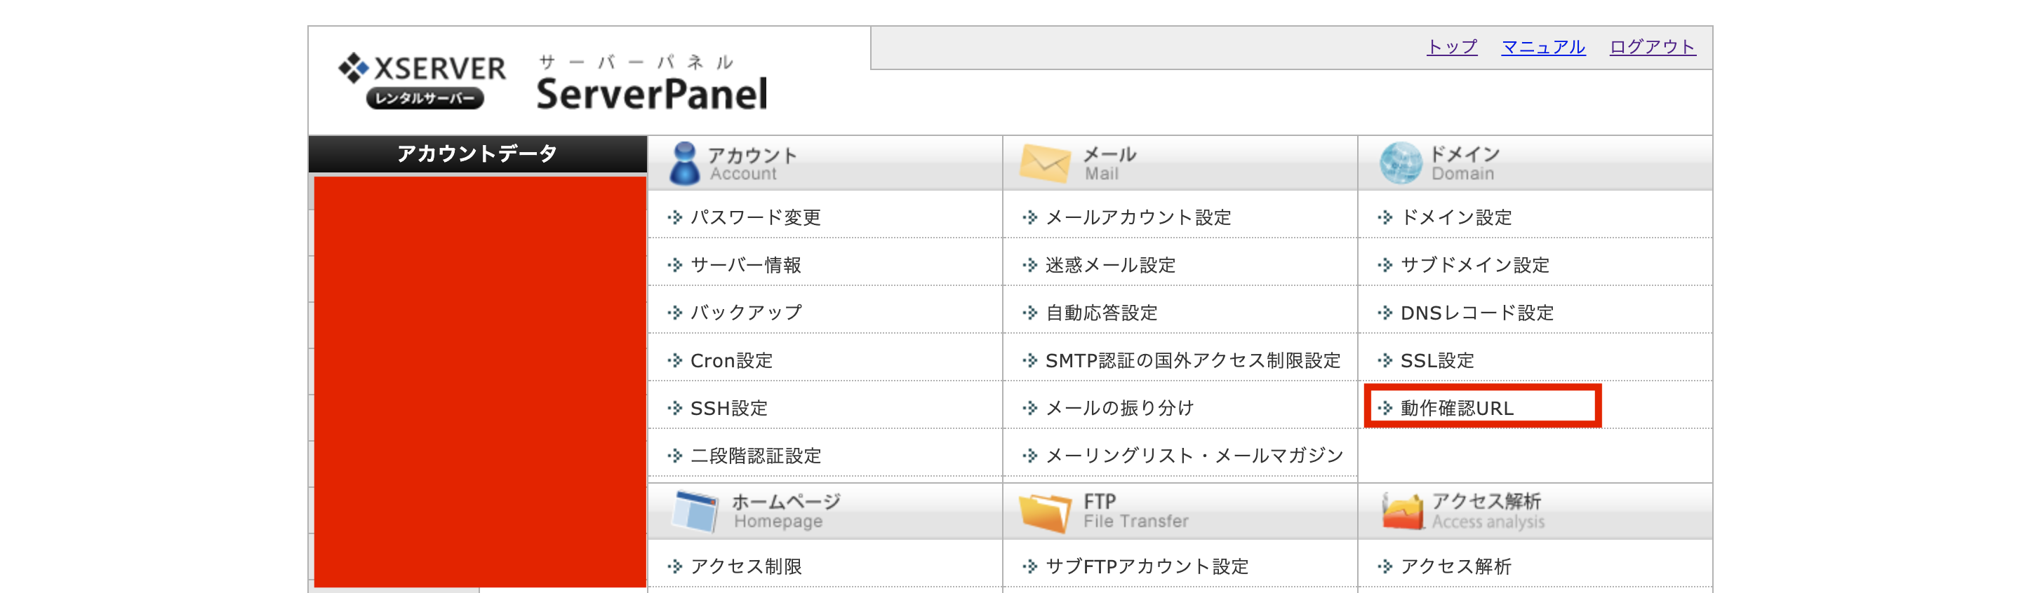Screen dimensions: 2021x593
Task: Open バックアップ settings
Action: (745, 313)
